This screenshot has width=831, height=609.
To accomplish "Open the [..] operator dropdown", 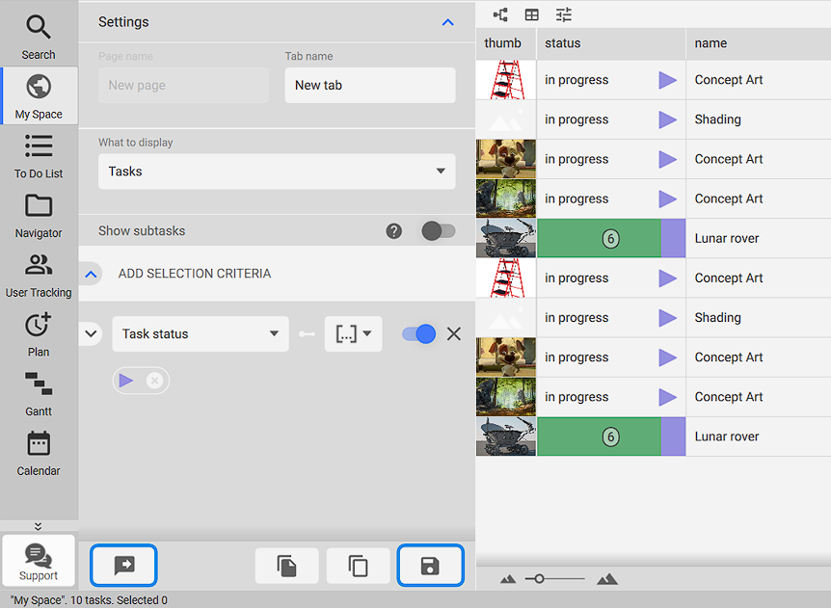I will coord(354,333).
